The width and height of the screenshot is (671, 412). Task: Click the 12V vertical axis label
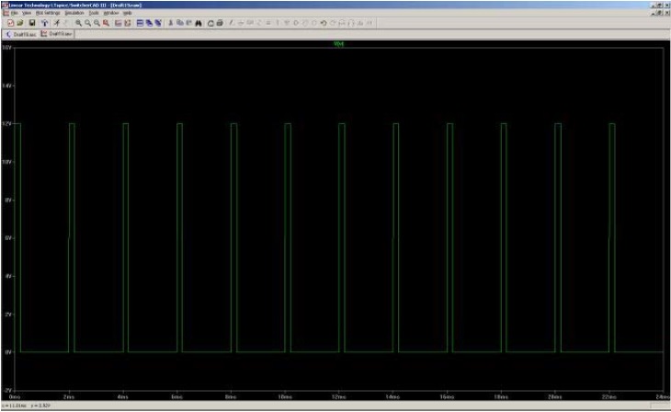(x=6, y=124)
